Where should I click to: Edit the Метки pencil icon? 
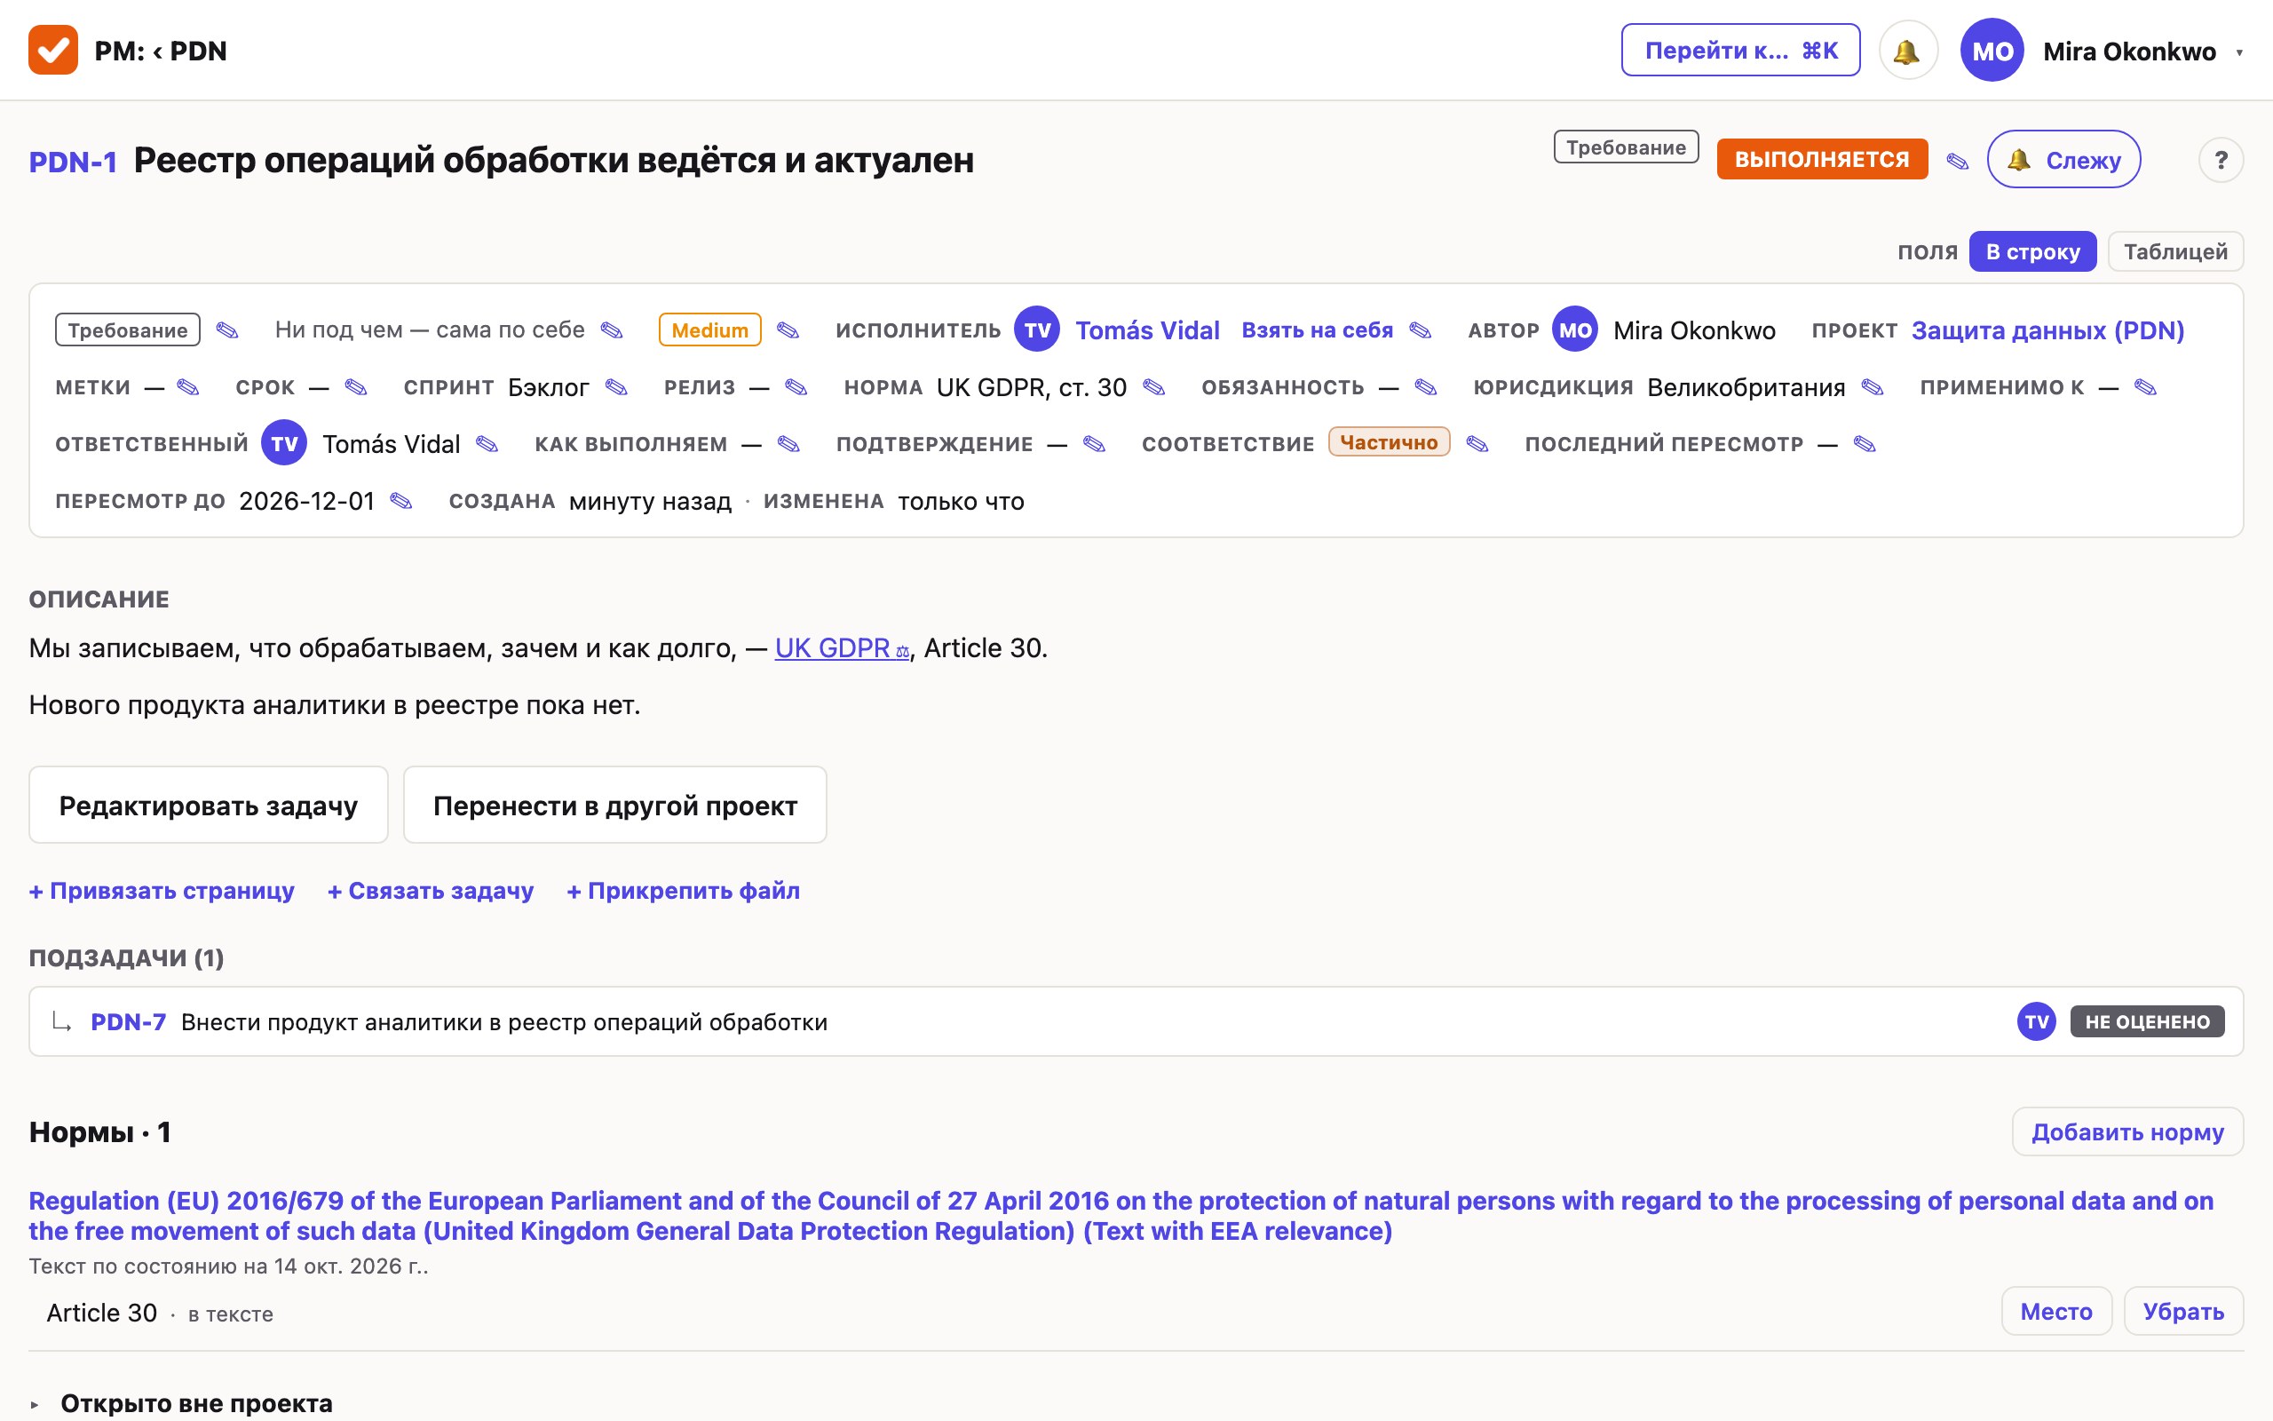[188, 387]
